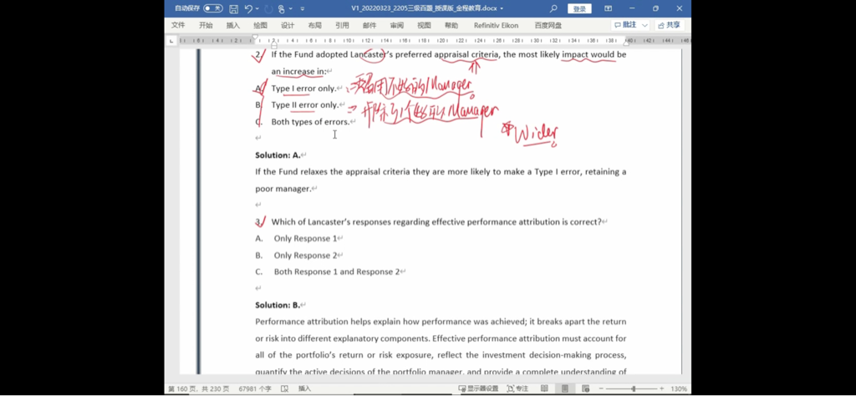Click the 批注 Comments button
Image resolution: width=856 pixels, height=396 pixels.
tap(625, 25)
